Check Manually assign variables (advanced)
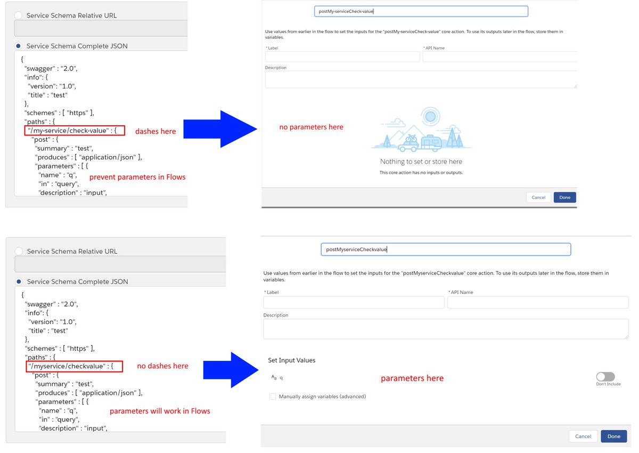 pos(273,397)
